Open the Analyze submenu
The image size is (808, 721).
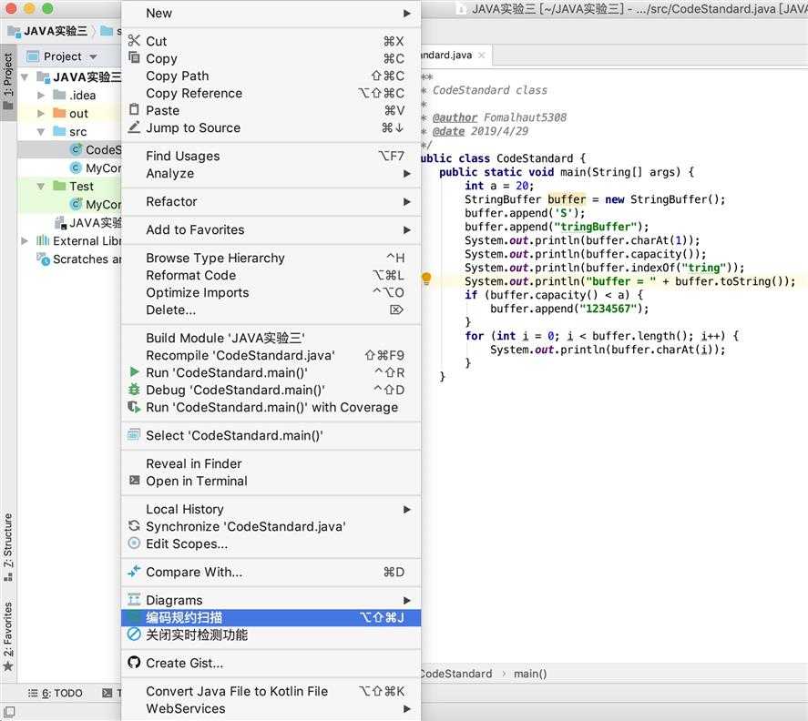pyautogui.click(x=271, y=173)
